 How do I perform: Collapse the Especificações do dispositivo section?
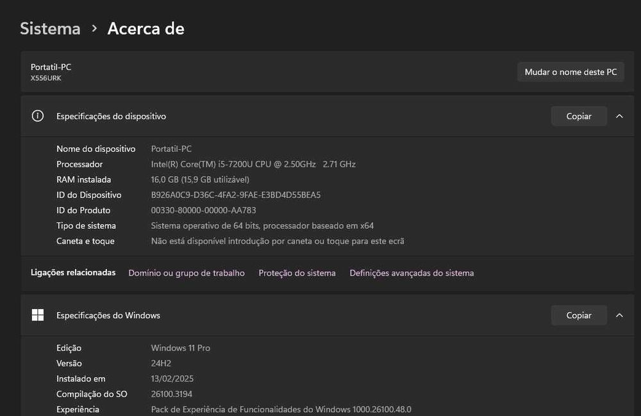(619, 116)
